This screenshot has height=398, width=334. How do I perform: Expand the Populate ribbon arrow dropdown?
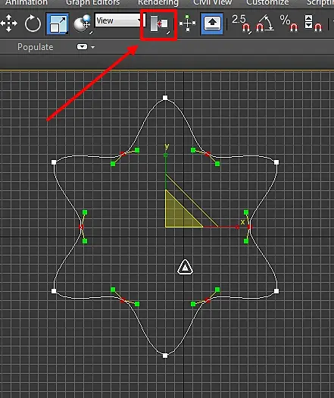[x=93, y=47]
